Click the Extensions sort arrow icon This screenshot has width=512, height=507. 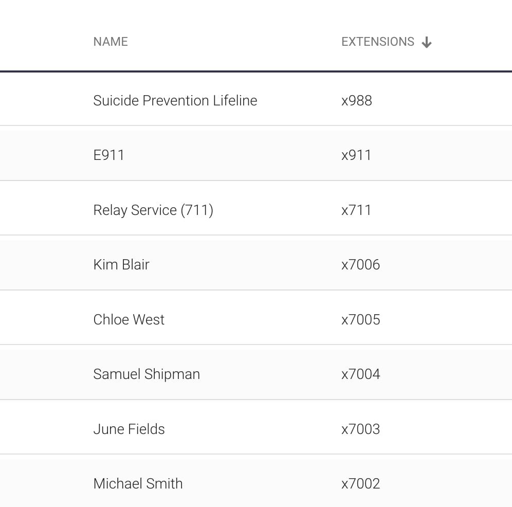click(x=426, y=43)
